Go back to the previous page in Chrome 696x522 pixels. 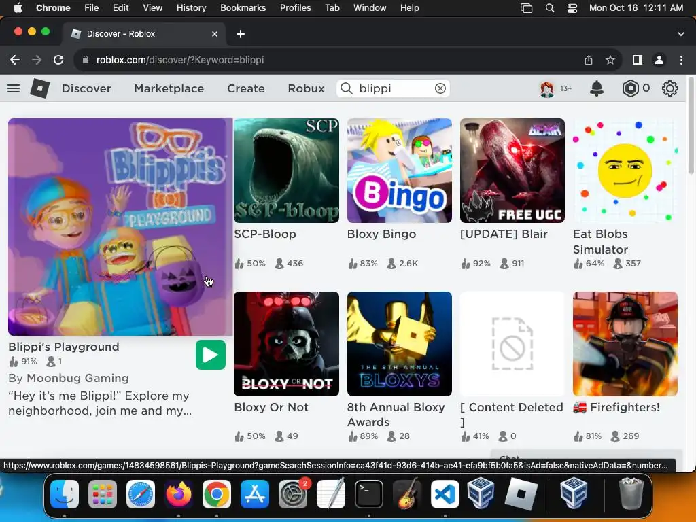click(15, 60)
